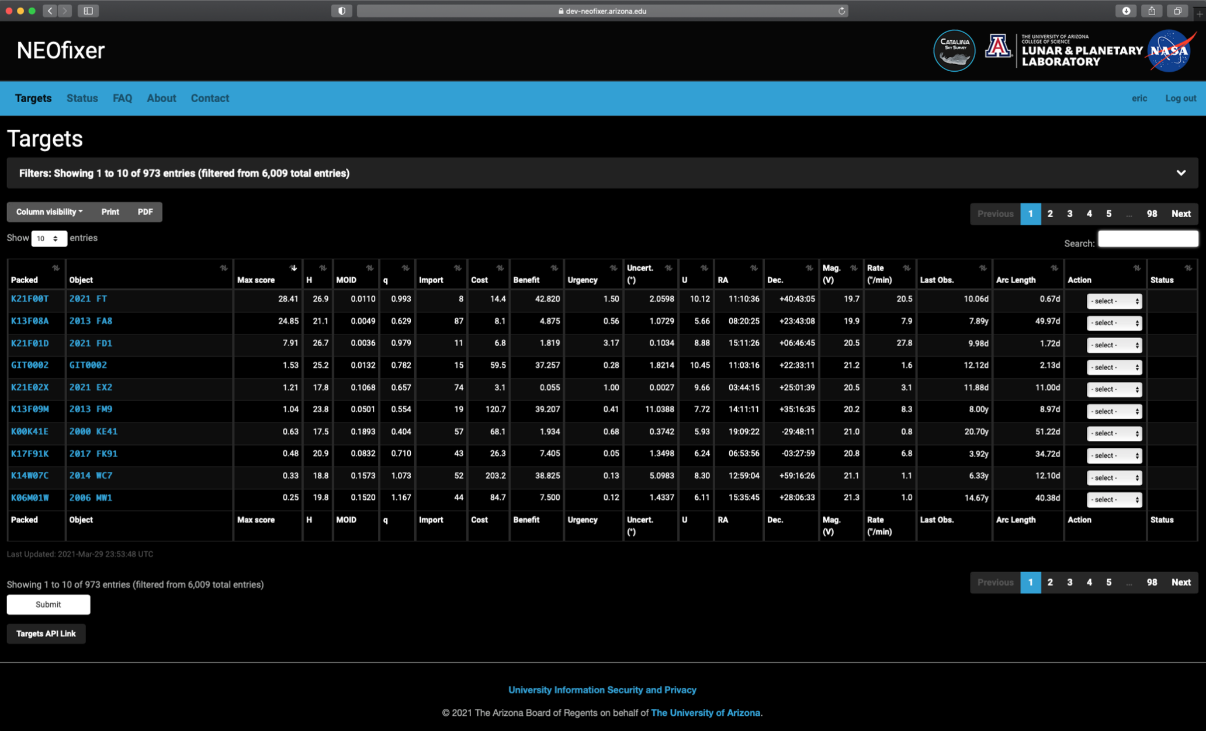1206x731 pixels.
Task: Click the Print button
Action: coord(110,212)
